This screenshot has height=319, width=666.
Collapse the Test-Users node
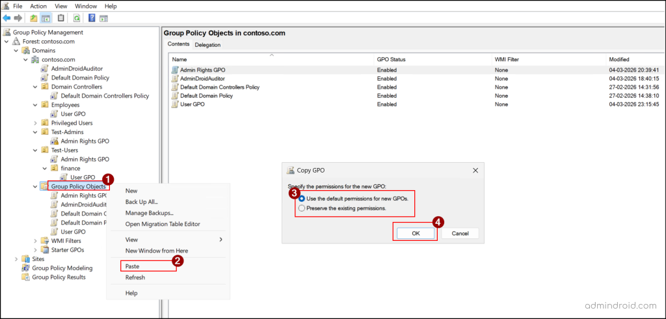[x=35, y=150]
